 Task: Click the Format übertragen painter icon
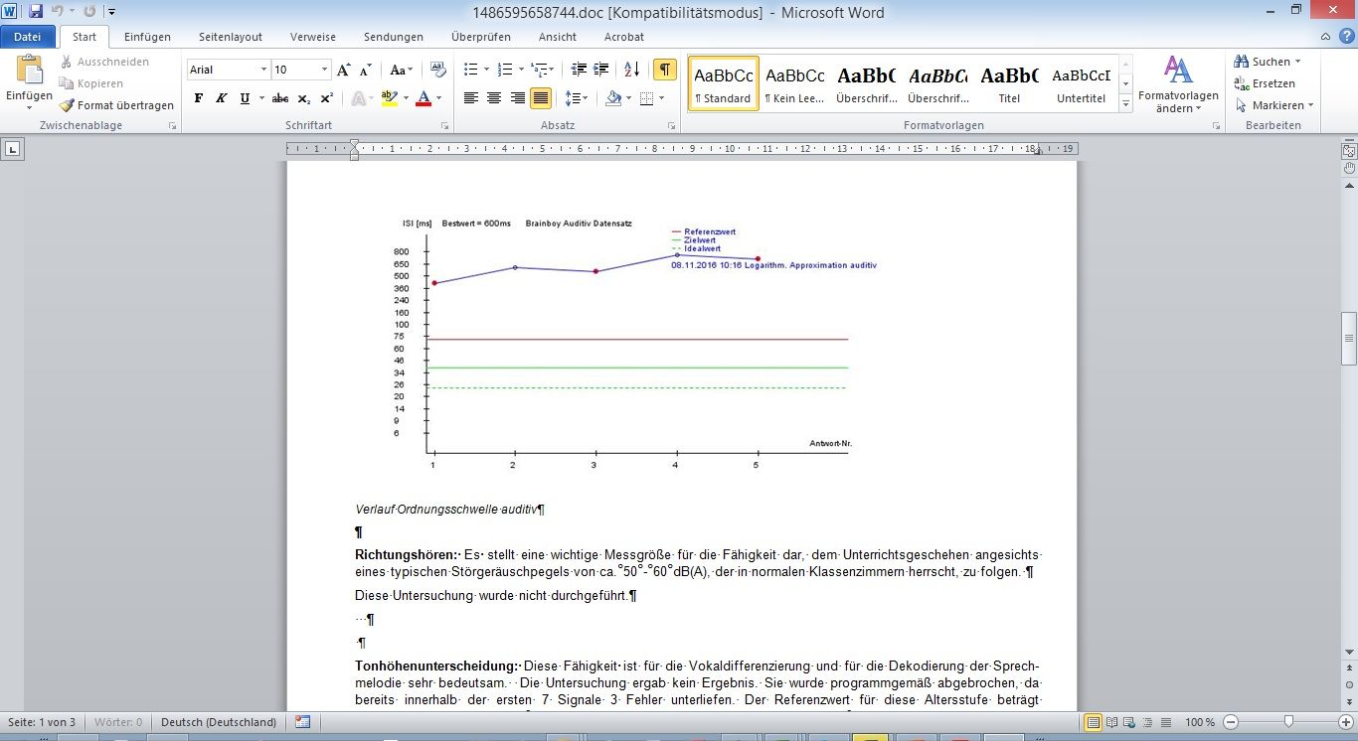68,105
